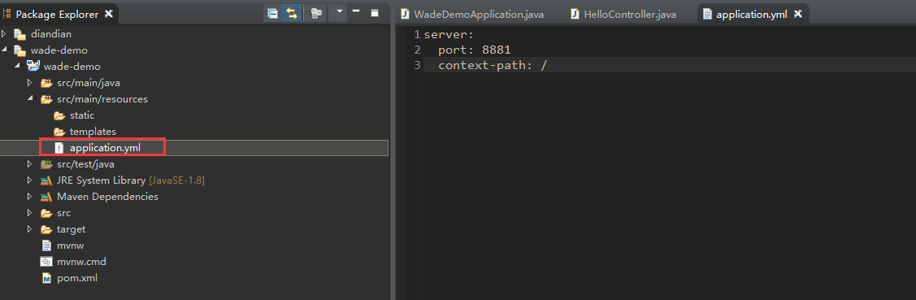Click the mvnw.cmd file icon
This screenshot has width=916, height=300.
(x=46, y=262)
